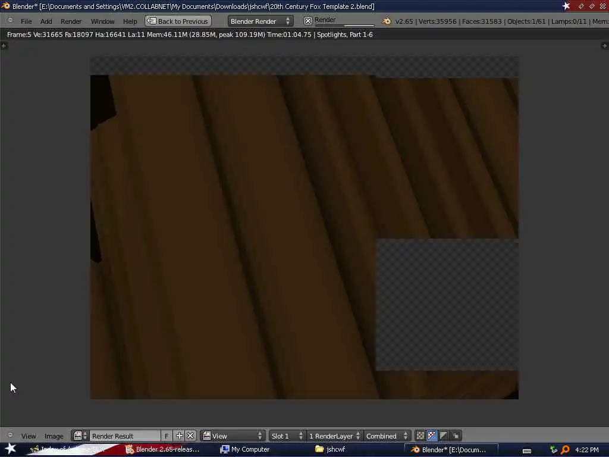This screenshot has width=609, height=457.
Task: Click the Verts:35956 statistic text
Action: coord(437,21)
